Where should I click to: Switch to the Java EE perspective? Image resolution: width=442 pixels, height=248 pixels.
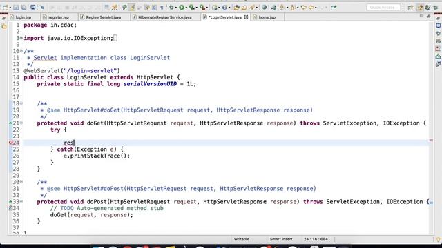(420, 8)
